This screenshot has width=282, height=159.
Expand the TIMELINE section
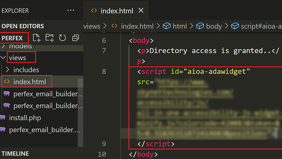(x=15, y=153)
